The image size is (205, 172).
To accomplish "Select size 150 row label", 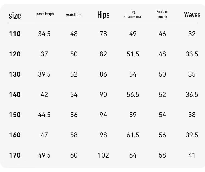I will click(x=15, y=115).
